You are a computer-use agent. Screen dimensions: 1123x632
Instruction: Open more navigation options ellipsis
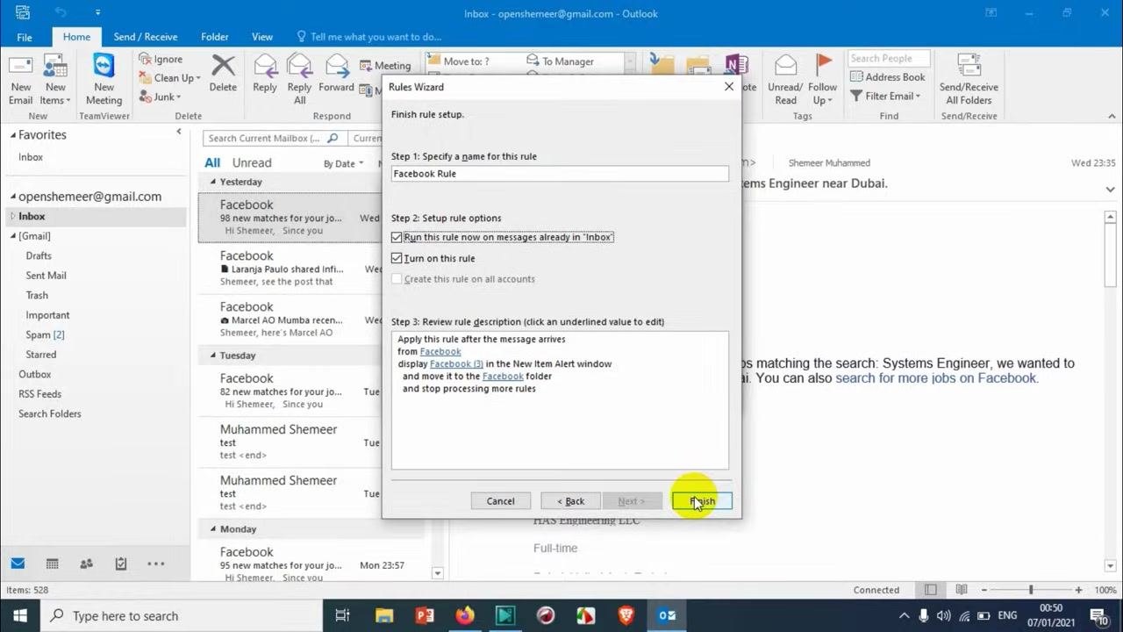pos(155,564)
